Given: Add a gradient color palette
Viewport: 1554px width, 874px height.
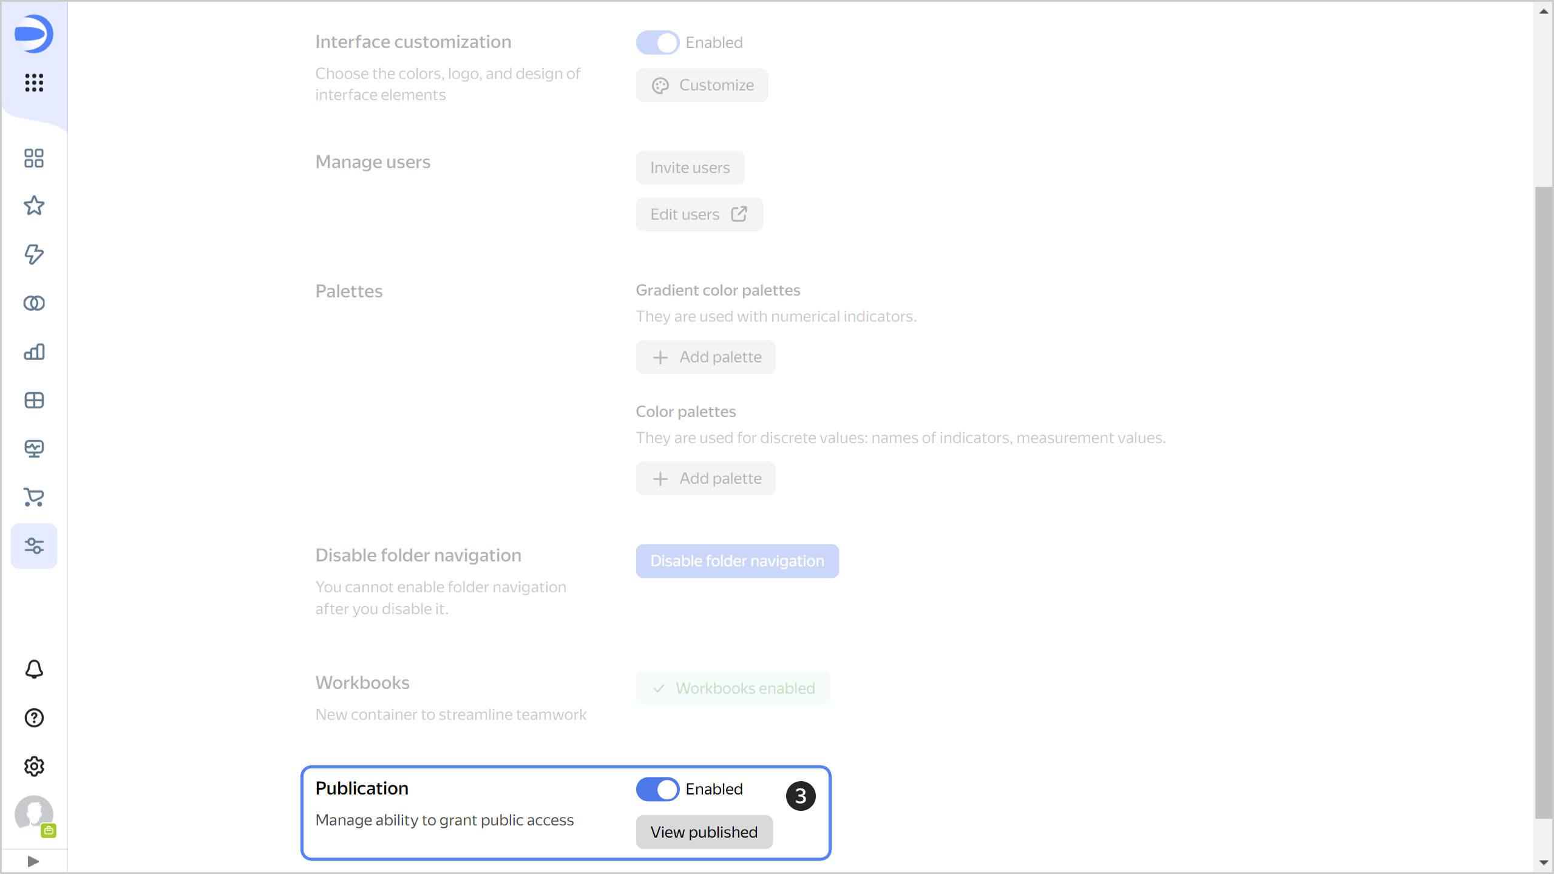Looking at the screenshot, I should pos(706,357).
